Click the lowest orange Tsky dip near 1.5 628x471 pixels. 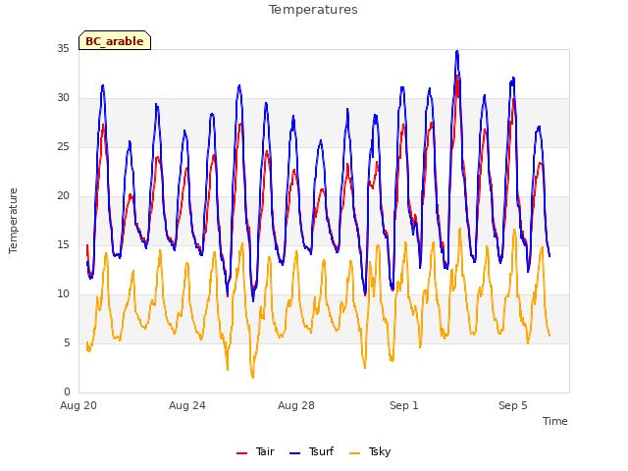[253, 377]
